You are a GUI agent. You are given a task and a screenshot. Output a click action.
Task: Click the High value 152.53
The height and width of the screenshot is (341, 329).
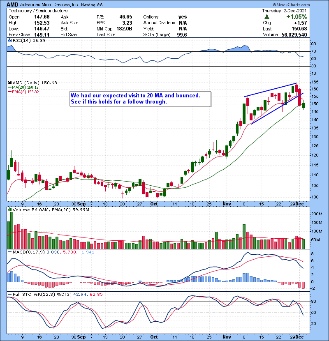[x=42, y=23]
